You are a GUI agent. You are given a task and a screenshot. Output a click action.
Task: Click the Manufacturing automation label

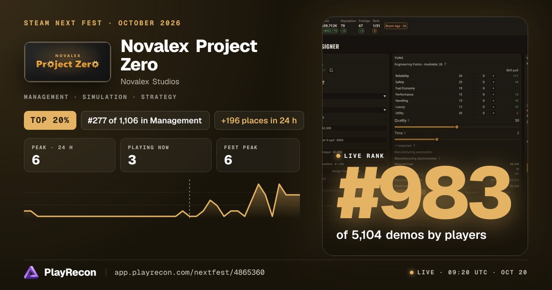pyautogui.click(x=413, y=152)
